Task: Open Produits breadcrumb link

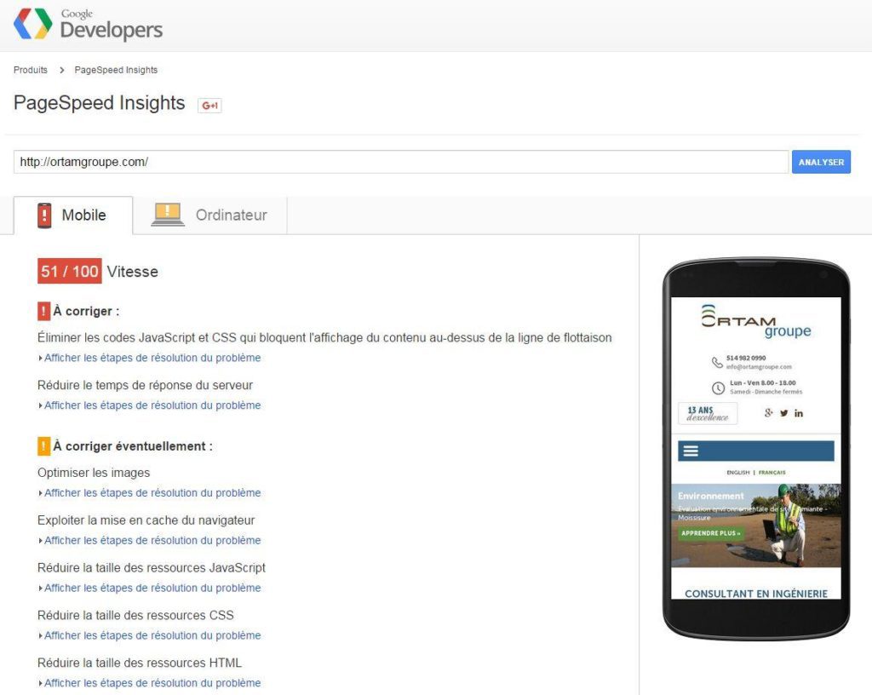Action: coord(31,70)
